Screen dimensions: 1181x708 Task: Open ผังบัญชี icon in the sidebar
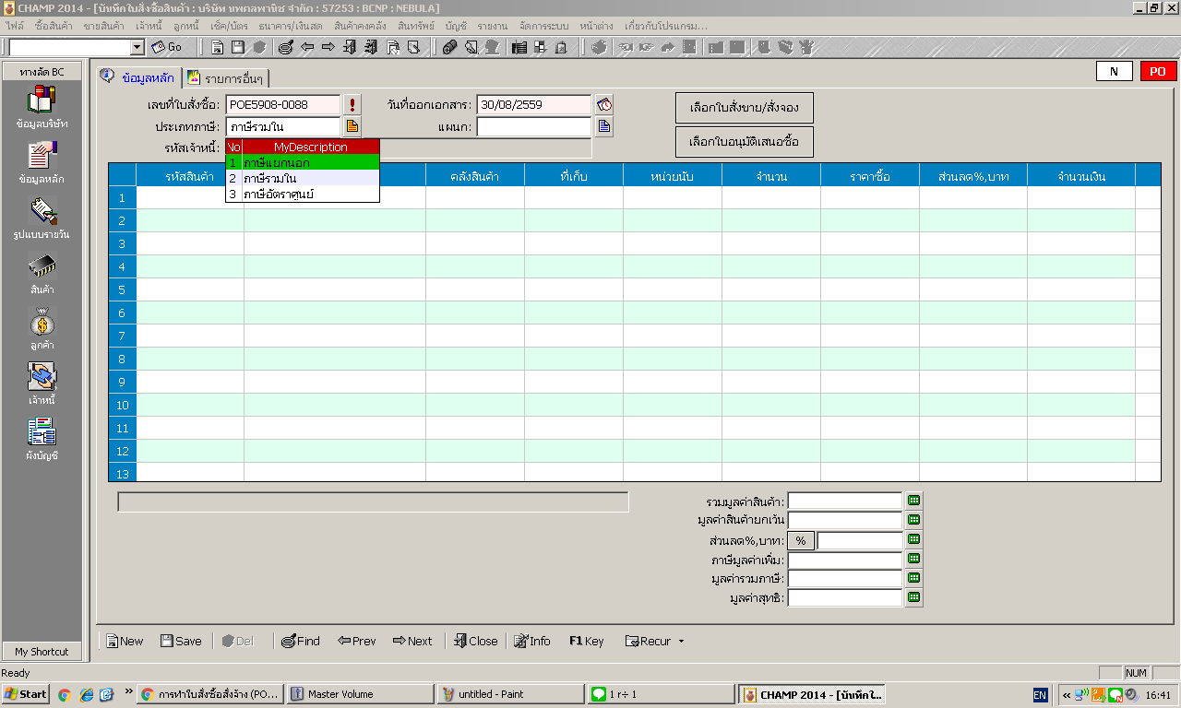click(x=42, y=431)
